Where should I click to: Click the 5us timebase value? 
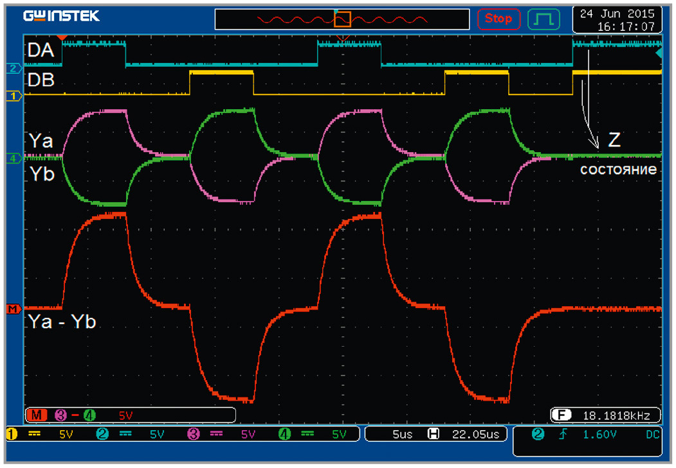402,435
